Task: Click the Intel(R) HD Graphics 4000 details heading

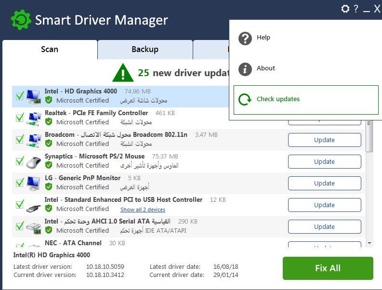Action: pos(52,255)
